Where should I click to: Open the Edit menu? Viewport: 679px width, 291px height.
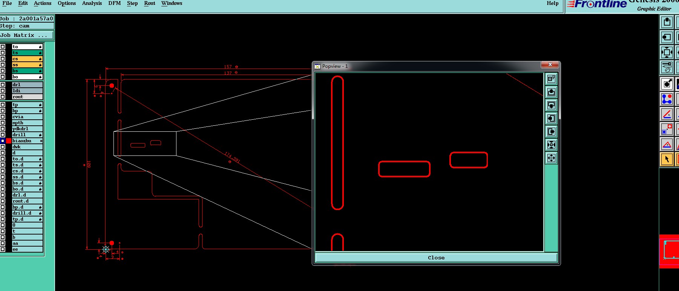pyautogui.click(x=23, y=3)
